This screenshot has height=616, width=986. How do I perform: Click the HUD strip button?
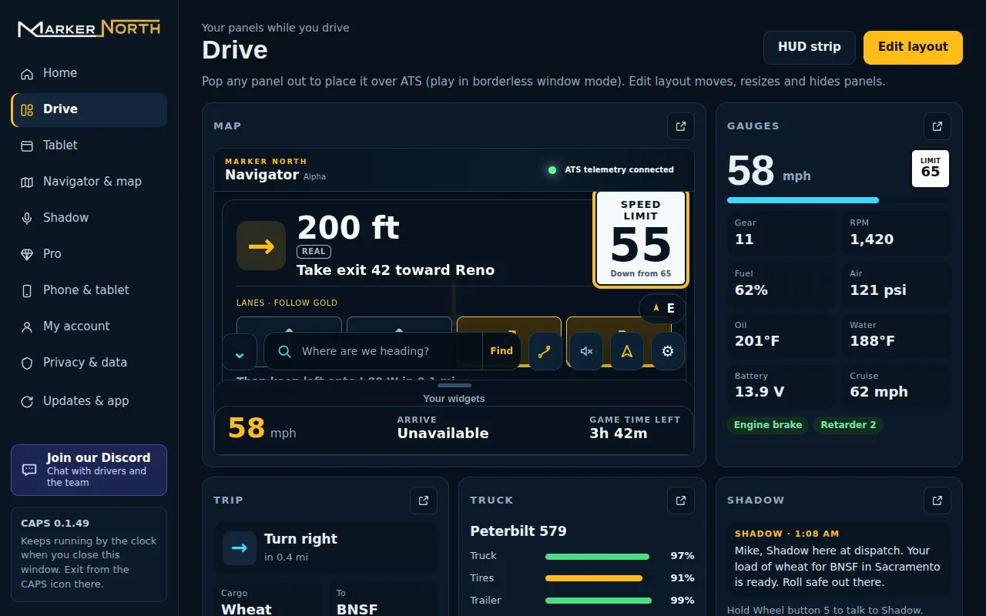(809, 47)
